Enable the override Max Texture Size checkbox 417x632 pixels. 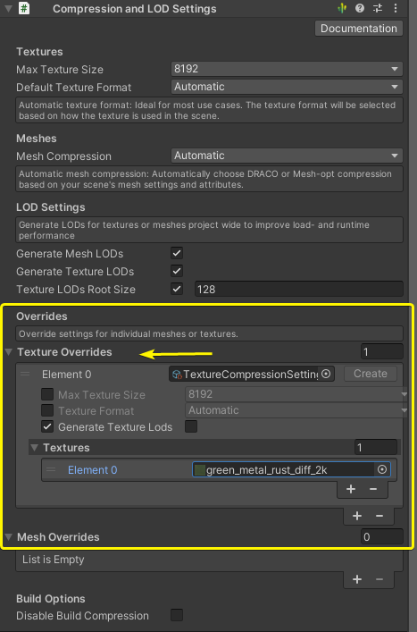click(47, 394)
